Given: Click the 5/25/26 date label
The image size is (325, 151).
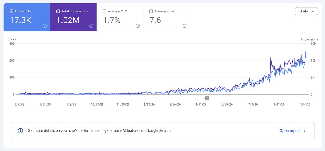Looking at the screenshot, I should (x=227, y=105).
